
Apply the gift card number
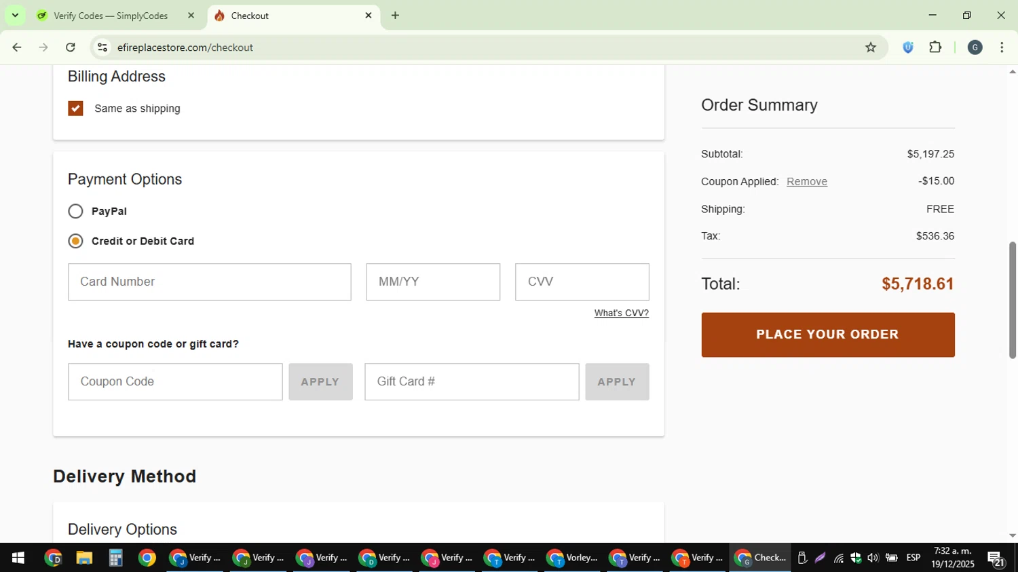coord(617,381)
